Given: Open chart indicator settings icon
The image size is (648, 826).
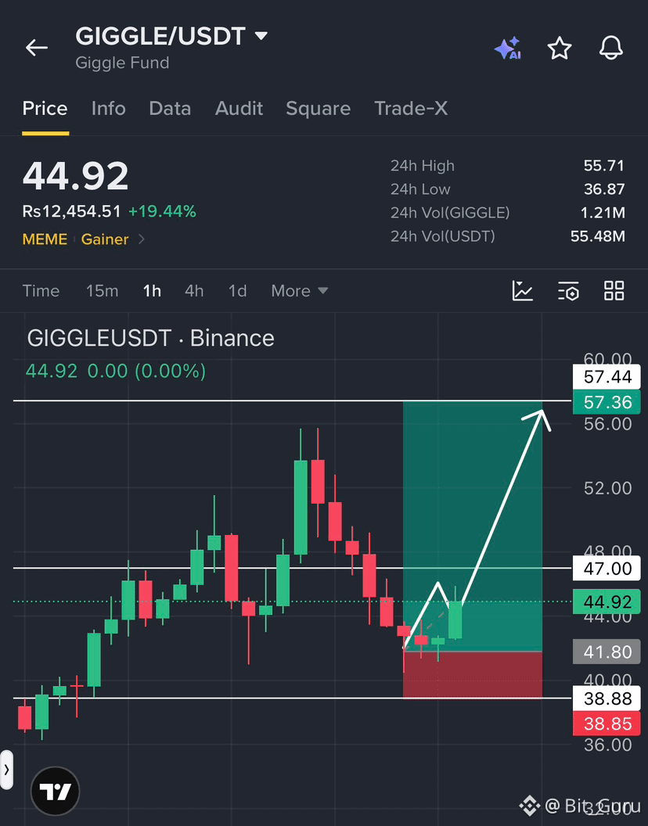Looking at the screenshot, I should (x=568, y=291).
